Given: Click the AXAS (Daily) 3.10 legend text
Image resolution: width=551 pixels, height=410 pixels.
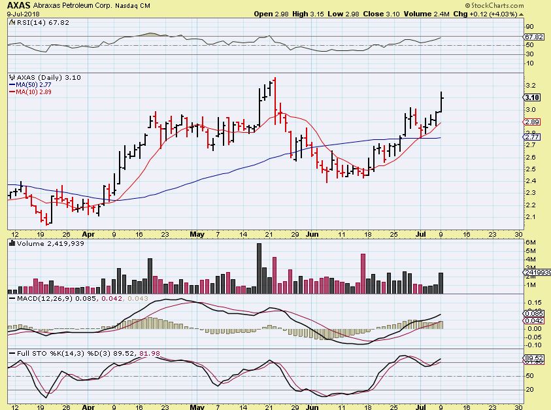Looking at the screenshot, I should click(x=48, y=77).
